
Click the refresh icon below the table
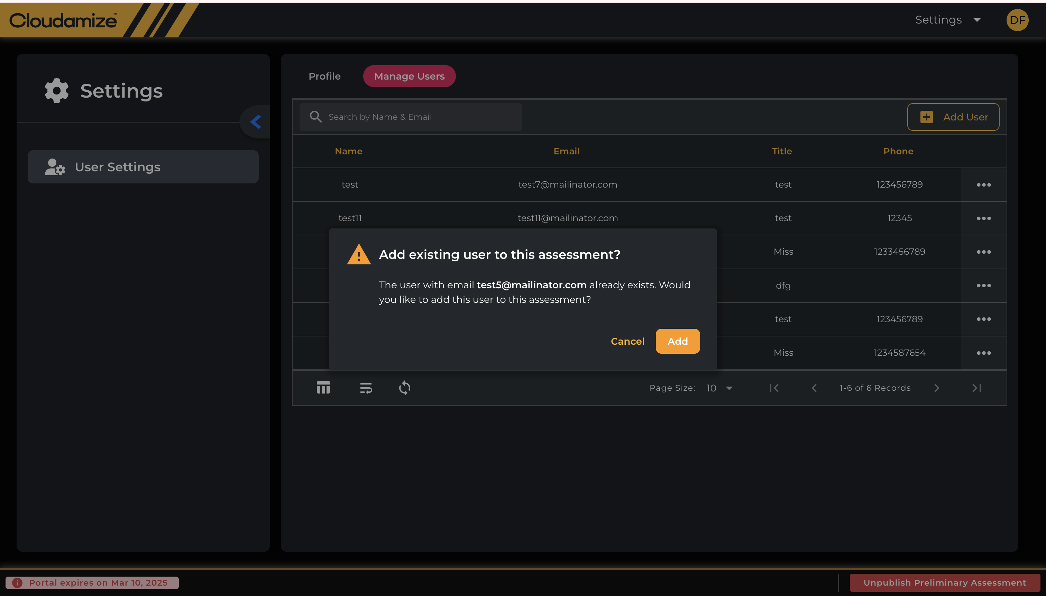(405, 388)
